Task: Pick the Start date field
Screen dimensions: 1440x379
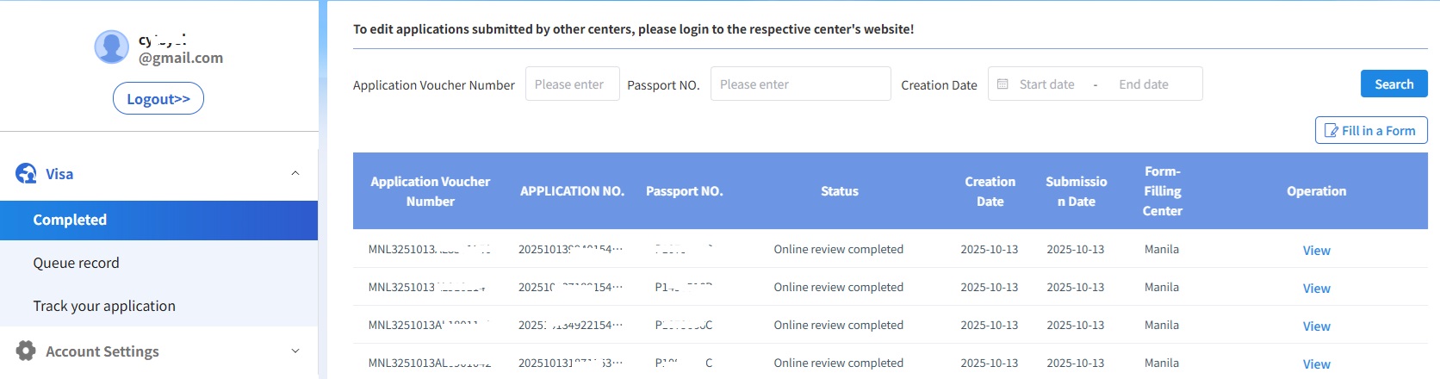Action: point(1047,84)
